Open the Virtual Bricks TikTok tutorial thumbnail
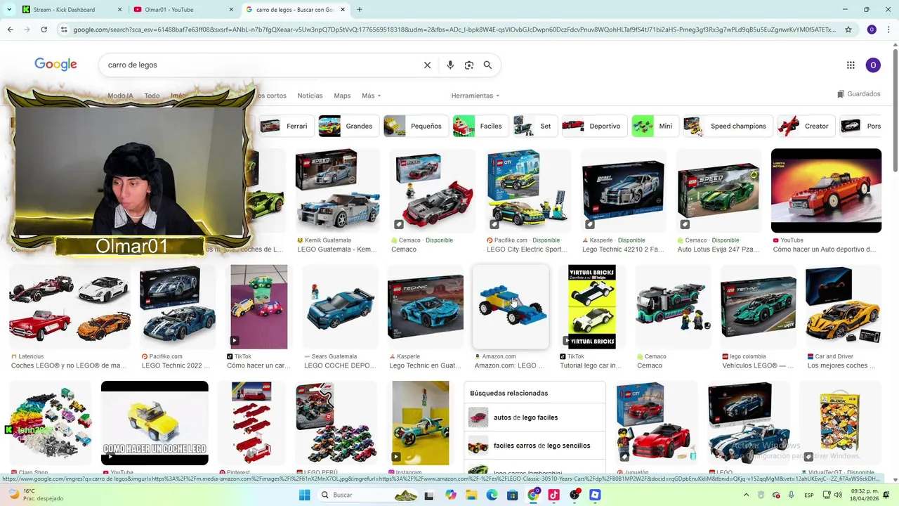This screenshot has height=506, width=899. pyautogui.click(x=591, y=307)
